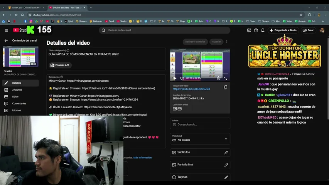Screen dimensions: 329x185
Task: Open the Gmail bookmark icon
Action: tap(42, 21)
